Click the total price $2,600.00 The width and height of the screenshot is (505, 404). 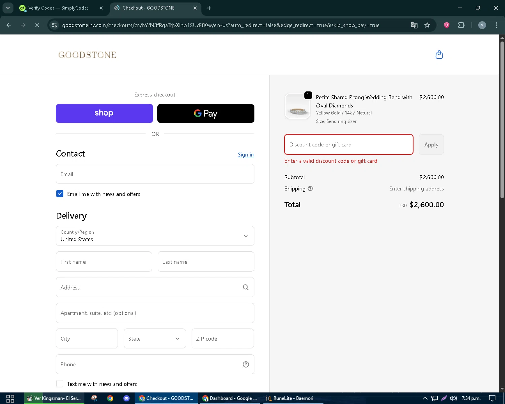[427, 205]
